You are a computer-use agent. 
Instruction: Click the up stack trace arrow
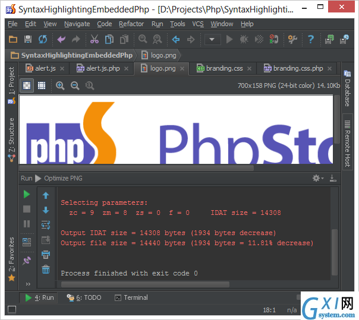click(x=46, y=195)
